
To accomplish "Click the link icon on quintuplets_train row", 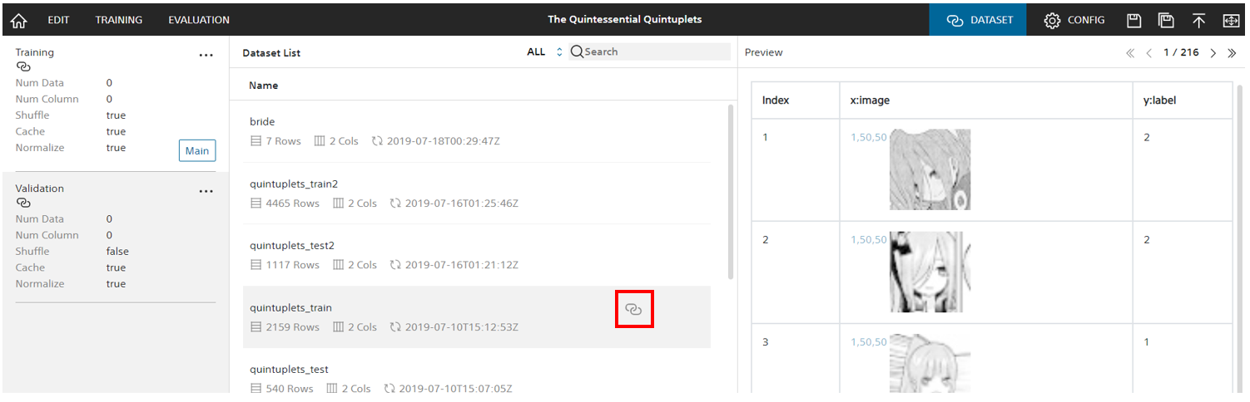I will [634, 309].
